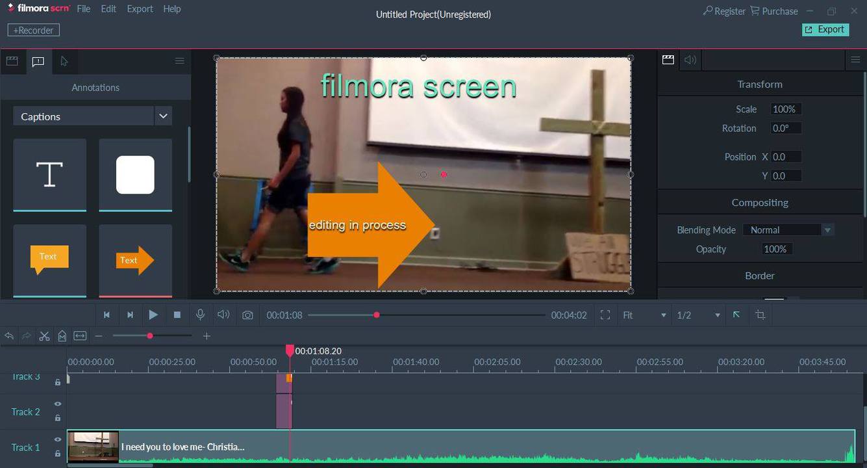The width and height of the screenshot is (867, 468).
Task: Click the scissors split tool icon
Action: [44, 336]
